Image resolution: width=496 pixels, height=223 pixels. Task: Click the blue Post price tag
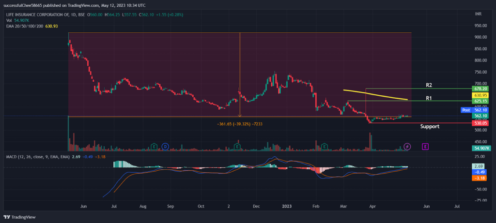pyautogui.click(x=466, y=110)
